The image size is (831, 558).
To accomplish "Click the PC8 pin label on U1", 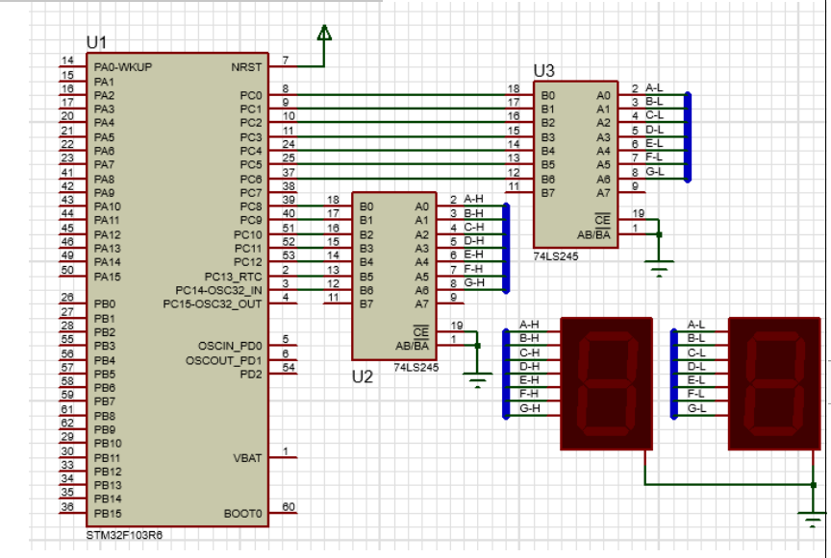I will pos(251,206).
